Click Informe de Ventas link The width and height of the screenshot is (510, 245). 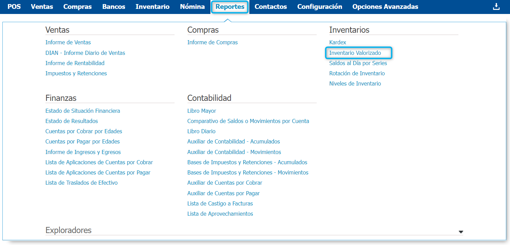coord(68,43)
